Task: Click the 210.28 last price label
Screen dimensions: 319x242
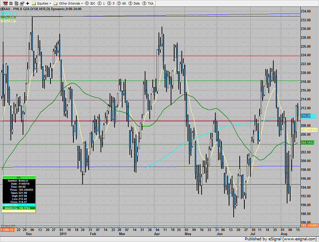Action: (305, 115)
